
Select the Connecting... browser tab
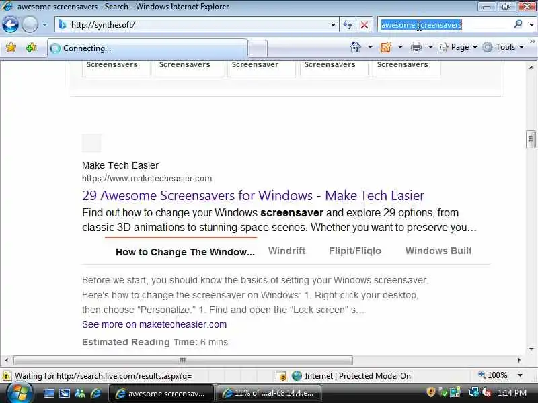coord(147,48)
